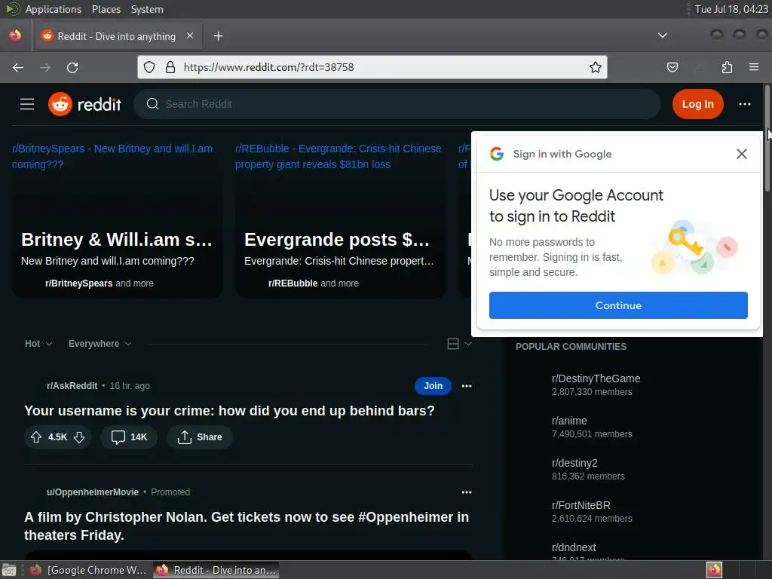Open r/dndnext community link

574,547
